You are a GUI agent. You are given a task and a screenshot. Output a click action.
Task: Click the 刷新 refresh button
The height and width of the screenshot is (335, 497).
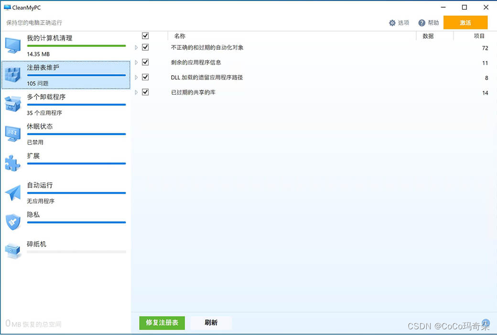211,323
